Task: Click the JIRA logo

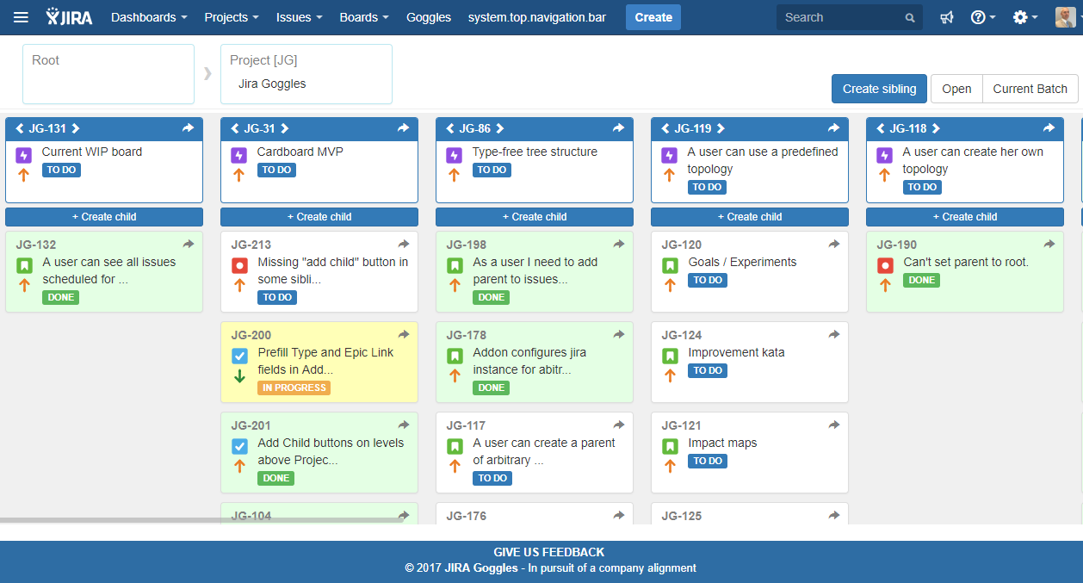Action: coord(70,17)
